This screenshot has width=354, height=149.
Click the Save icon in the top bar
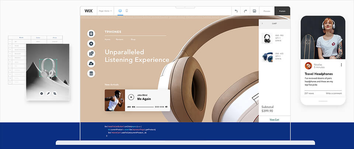pyautogui.click(x=254, y=11)
